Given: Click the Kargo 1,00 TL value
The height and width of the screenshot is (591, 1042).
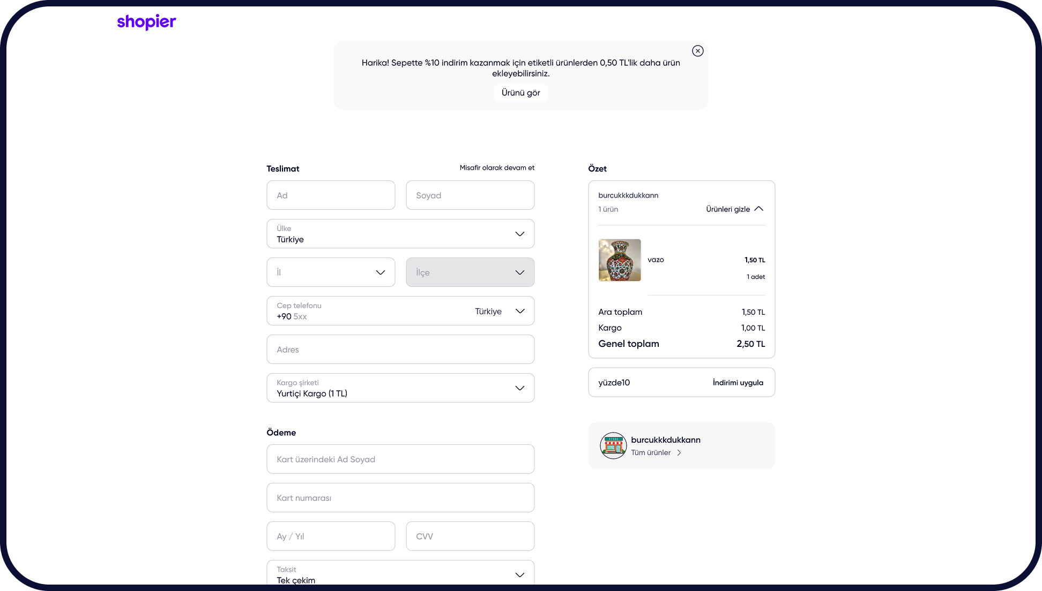Looking at the screenshot, I should coord(753,328).
